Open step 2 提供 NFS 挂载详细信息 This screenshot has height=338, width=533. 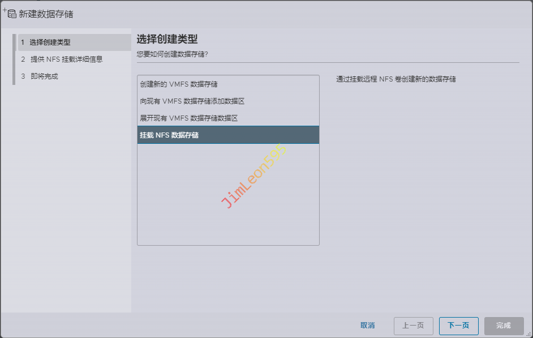click(66, 59)
